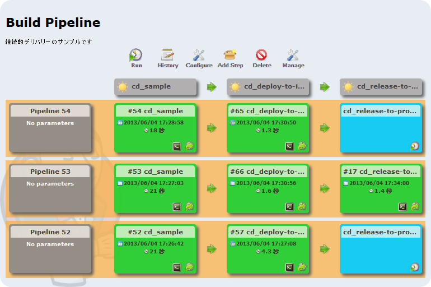Open console for #57 cd_deploy-to build
Viewport: 431px width, 287px height.
coord(289,267)
